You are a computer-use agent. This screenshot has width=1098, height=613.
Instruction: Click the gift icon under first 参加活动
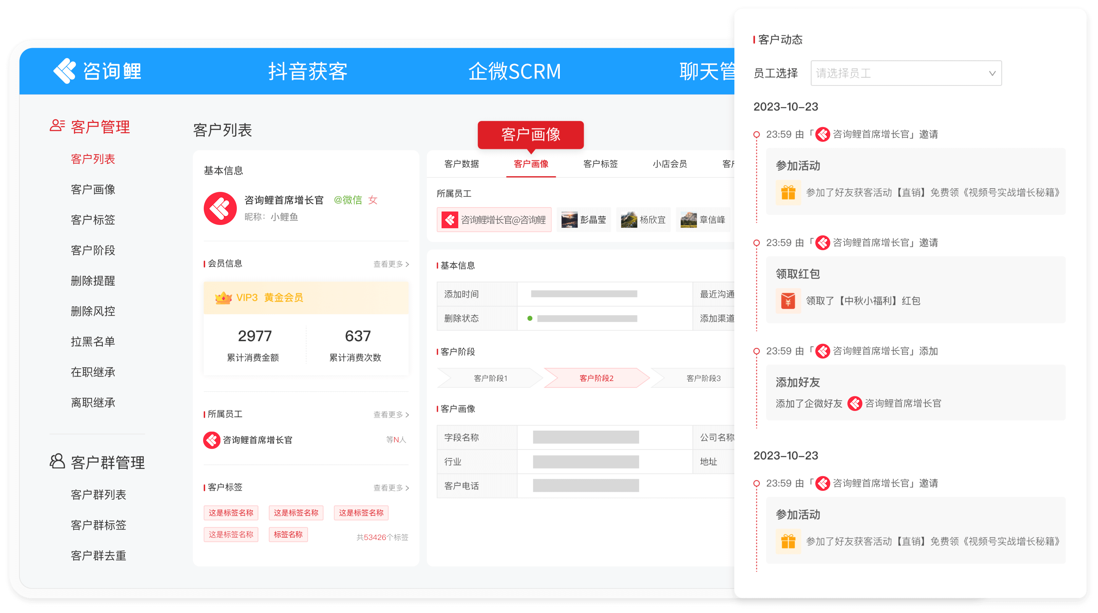(x=788, y=193)
